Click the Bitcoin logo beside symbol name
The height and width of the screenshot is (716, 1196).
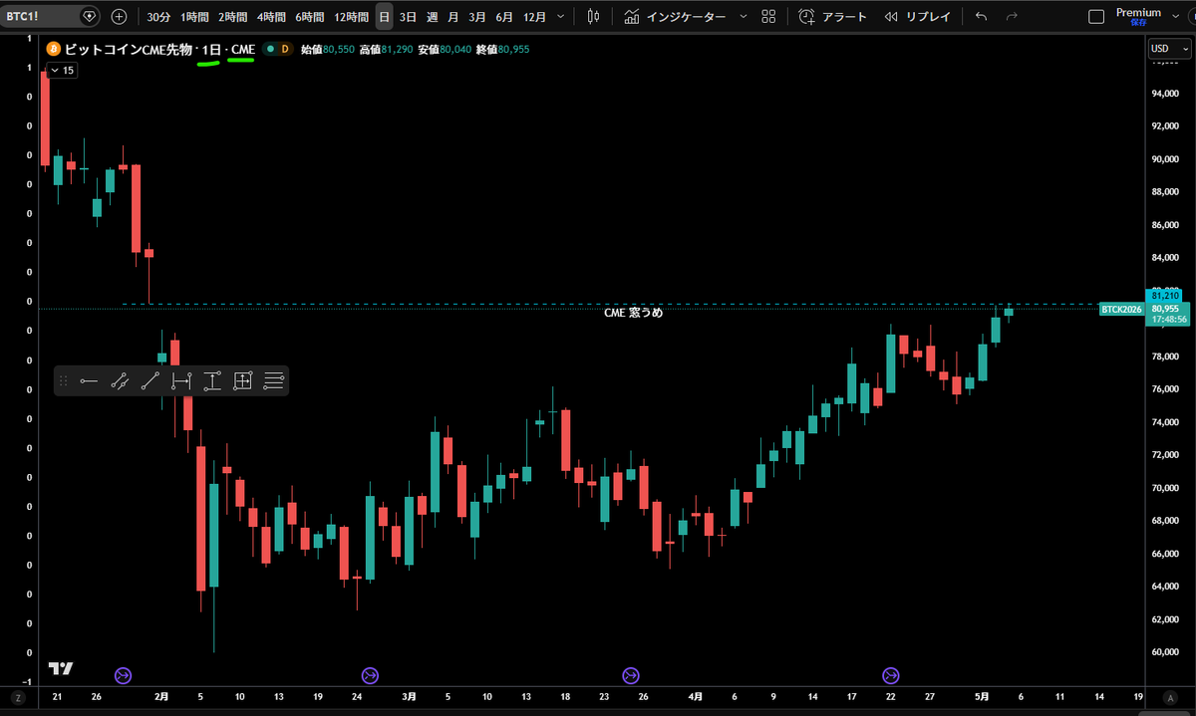[x=54, y=49]
